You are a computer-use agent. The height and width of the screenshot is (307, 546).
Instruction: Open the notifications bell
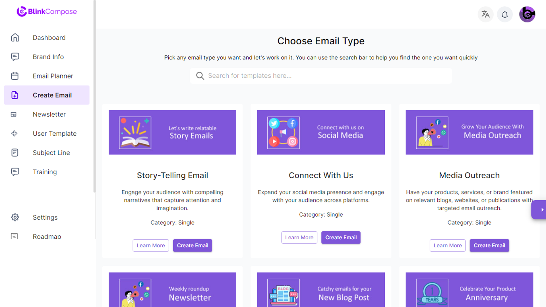505,14
